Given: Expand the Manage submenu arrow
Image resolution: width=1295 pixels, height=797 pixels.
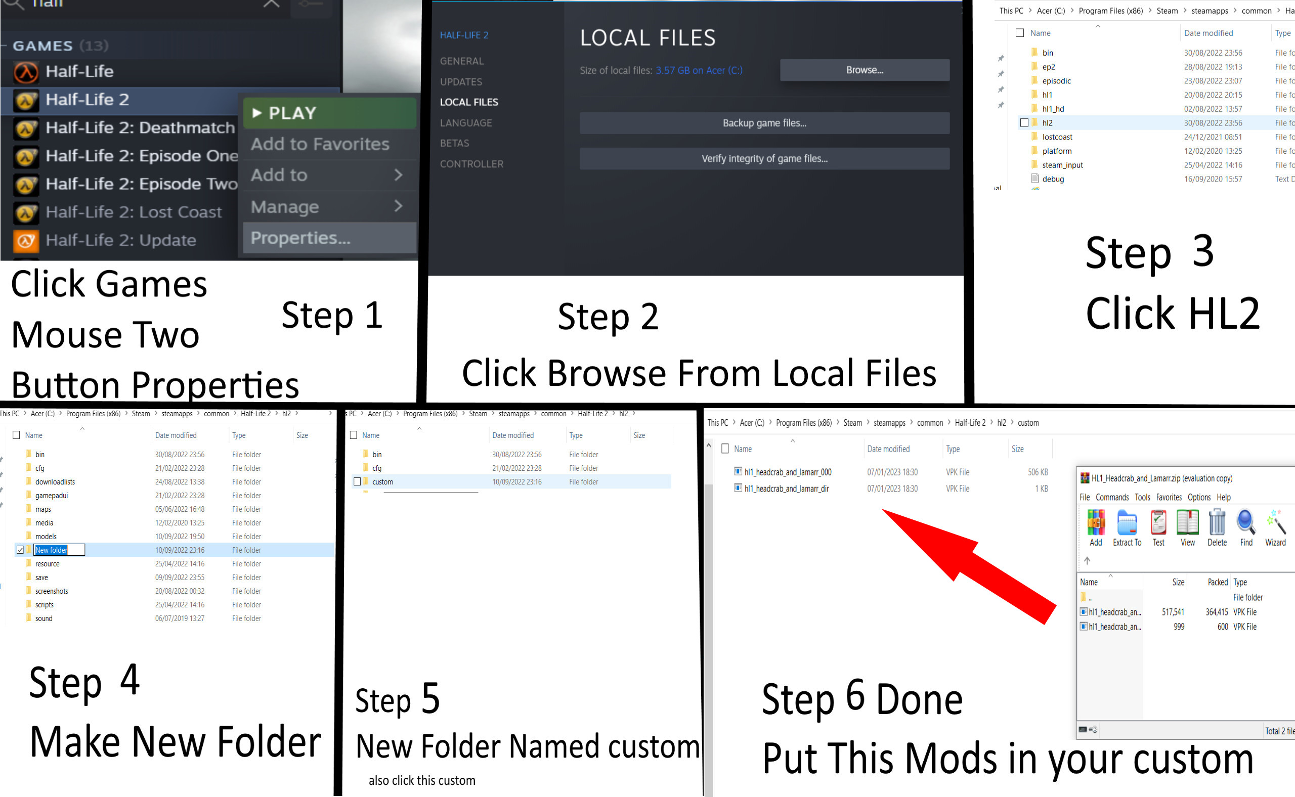Looking at the screenshot, I should pos(399,206).
